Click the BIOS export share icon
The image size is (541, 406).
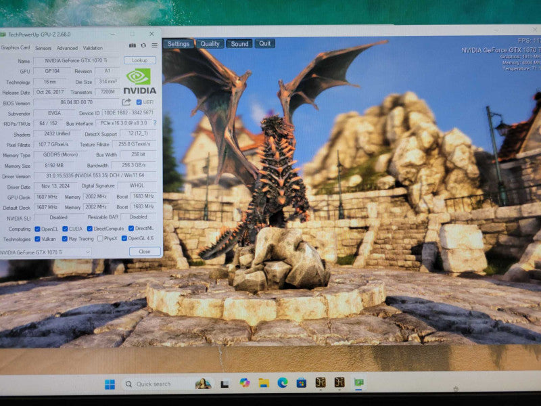pos(126,102)
